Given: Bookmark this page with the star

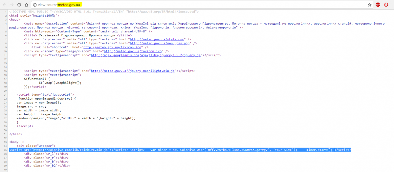Looking at the screenshot, I should pos(369,5).
